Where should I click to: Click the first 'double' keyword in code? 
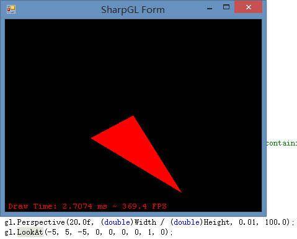pos(117,222)
